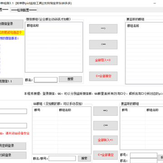Click <=全部清空 in the WeChat groups section
Viewport: 163px width, 163px height.
103,76
